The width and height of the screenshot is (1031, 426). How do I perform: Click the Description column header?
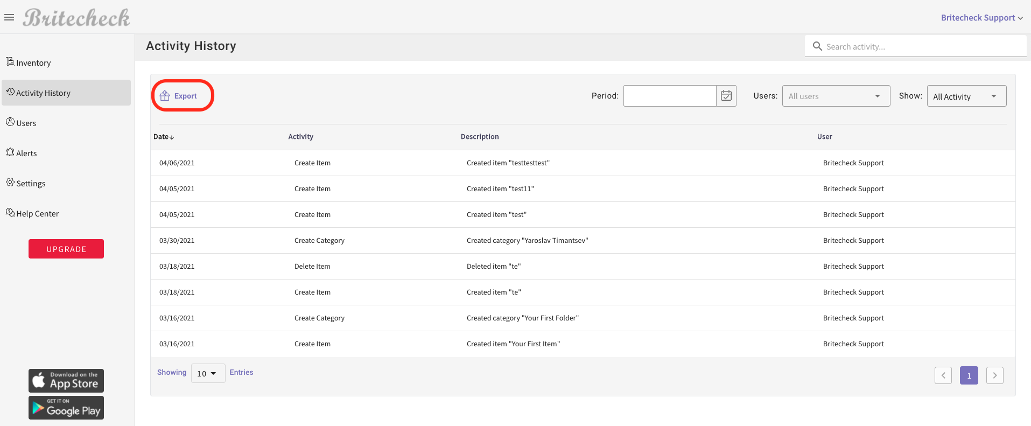pyautogui.click(x=480, y=137)
